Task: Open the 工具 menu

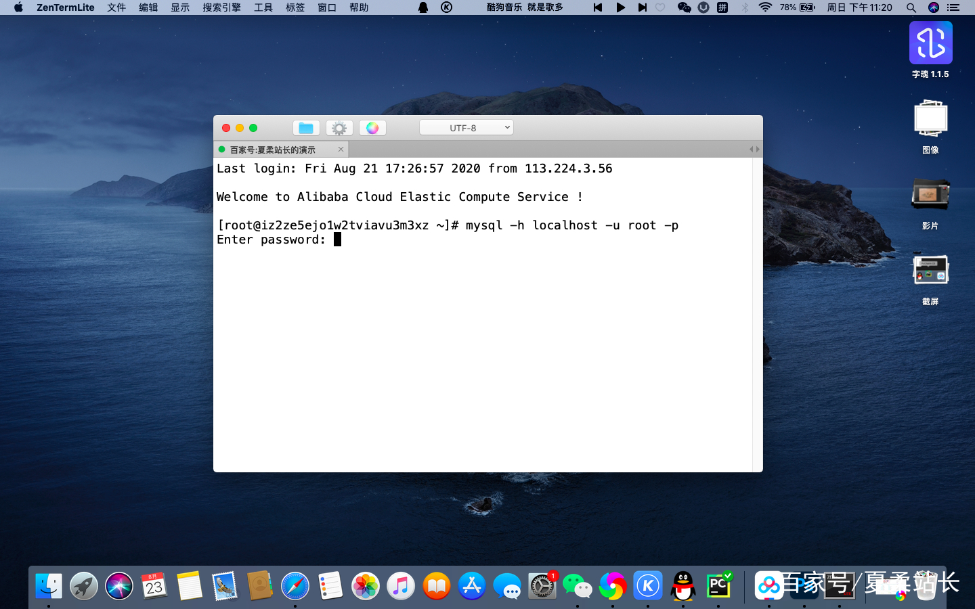Action: [x=263, y=7]
